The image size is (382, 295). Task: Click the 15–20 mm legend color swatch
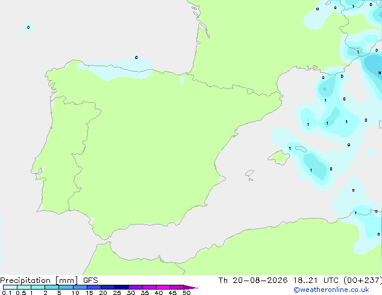point(94,287)
